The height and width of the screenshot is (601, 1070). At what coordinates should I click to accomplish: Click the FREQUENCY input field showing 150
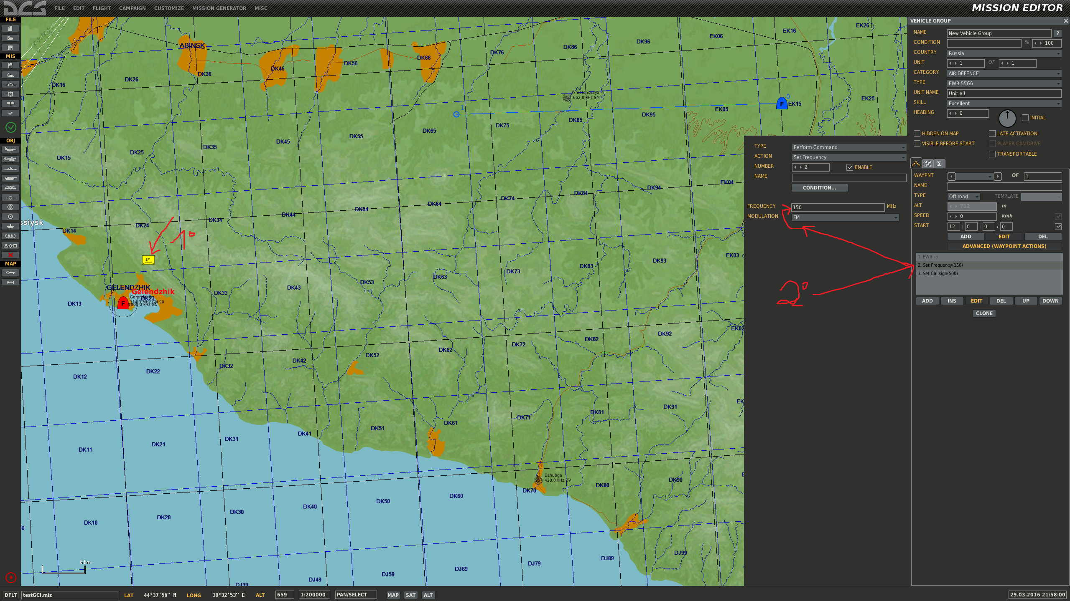(x=838, y=207)
